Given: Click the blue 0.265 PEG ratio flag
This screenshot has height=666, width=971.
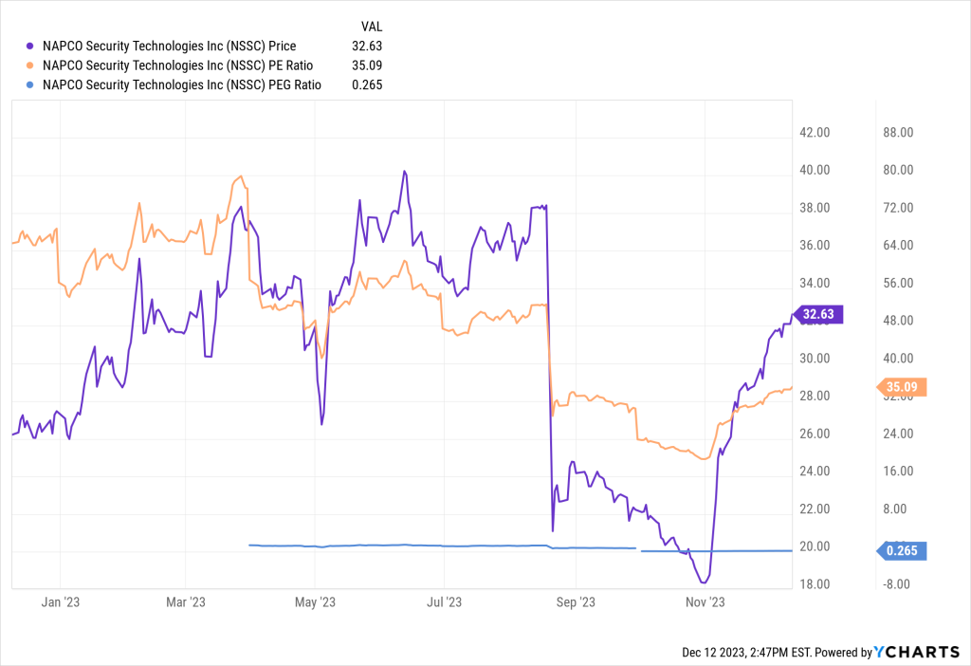Looking at the screenshot, I should [x=899, y=550].
